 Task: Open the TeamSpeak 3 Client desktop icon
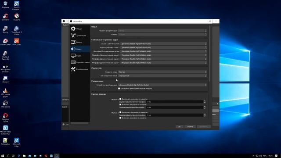17,30
